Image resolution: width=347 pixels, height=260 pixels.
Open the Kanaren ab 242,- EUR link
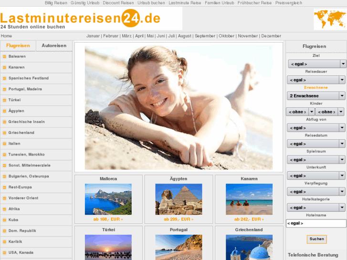(x=249, y=219)
